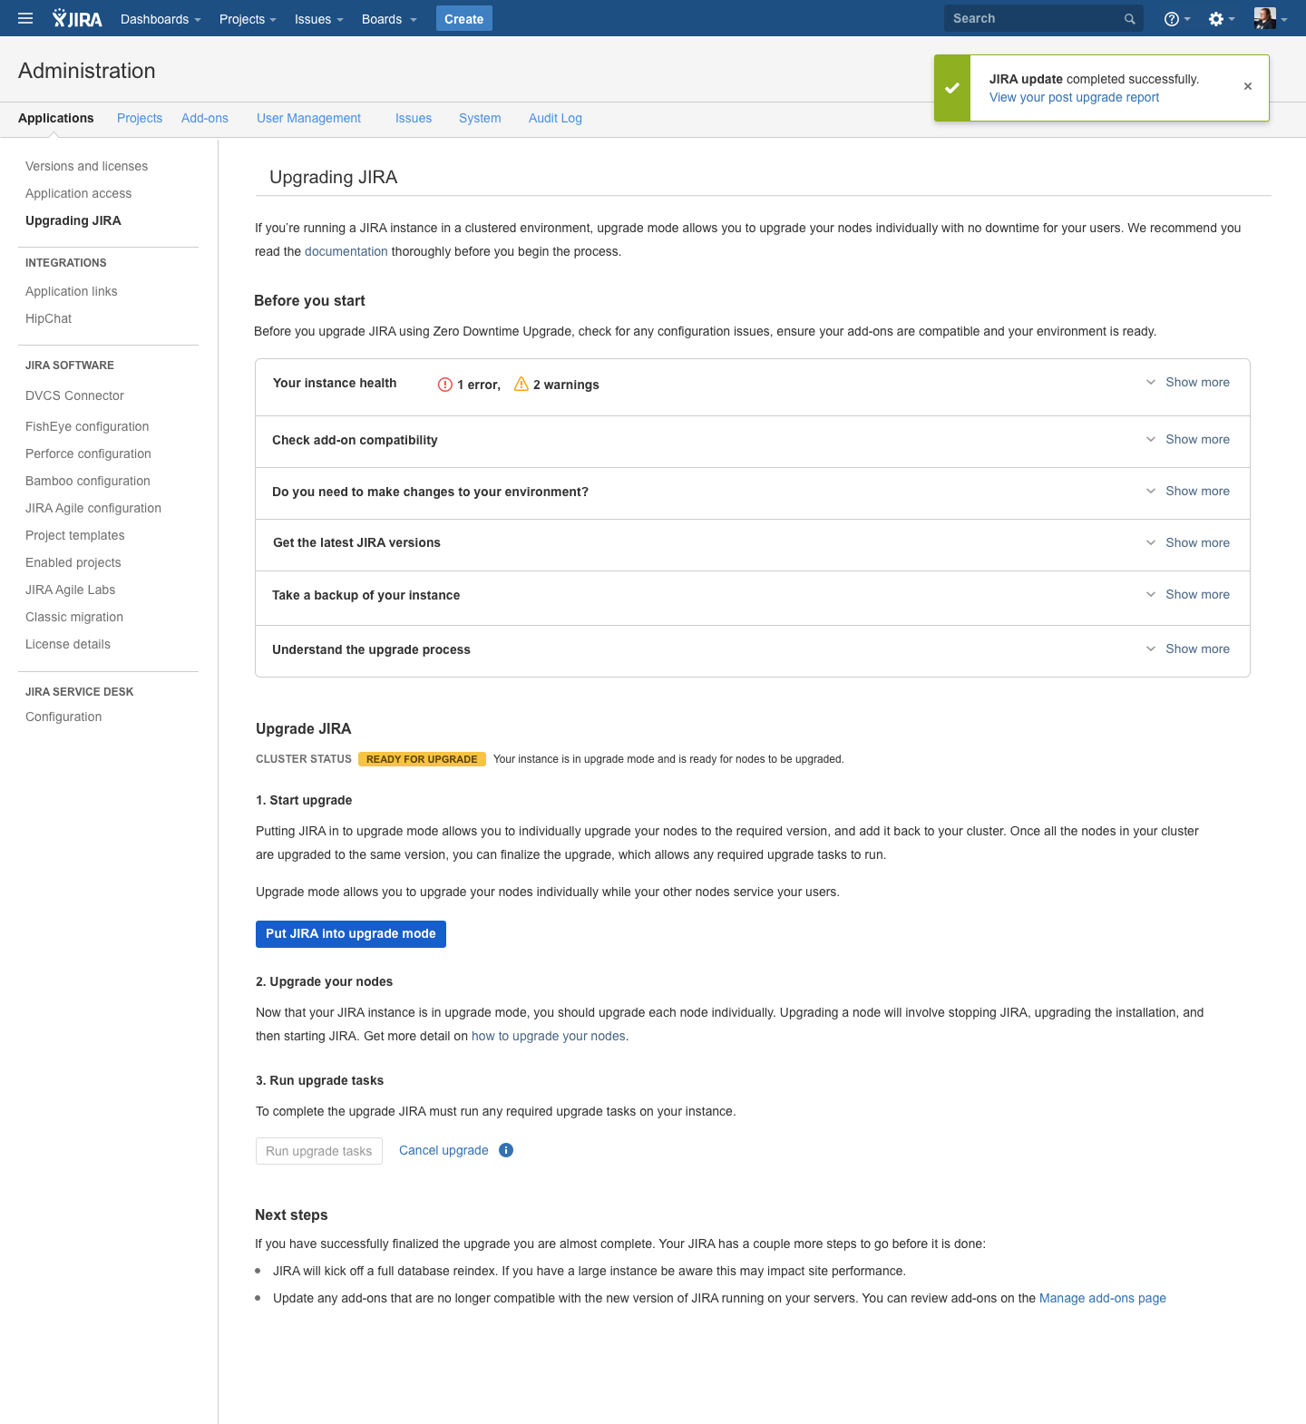Expand Check add-on compatibility section
The height and width of the screenshot is (1424, 1306).
pyautogui.click(x=1188, y=440)
